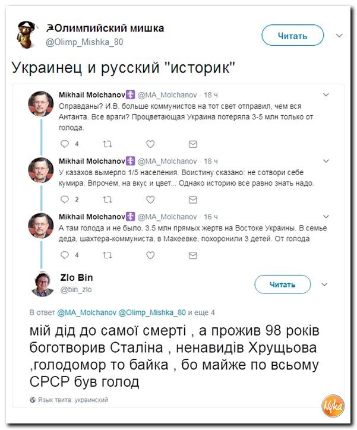
Task: Send the казахов tweet via its envelope icon
Action: point(193,200)
